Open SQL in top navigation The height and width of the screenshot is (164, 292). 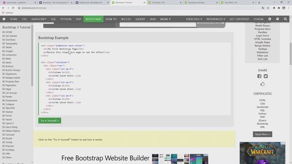coord(53,19)
